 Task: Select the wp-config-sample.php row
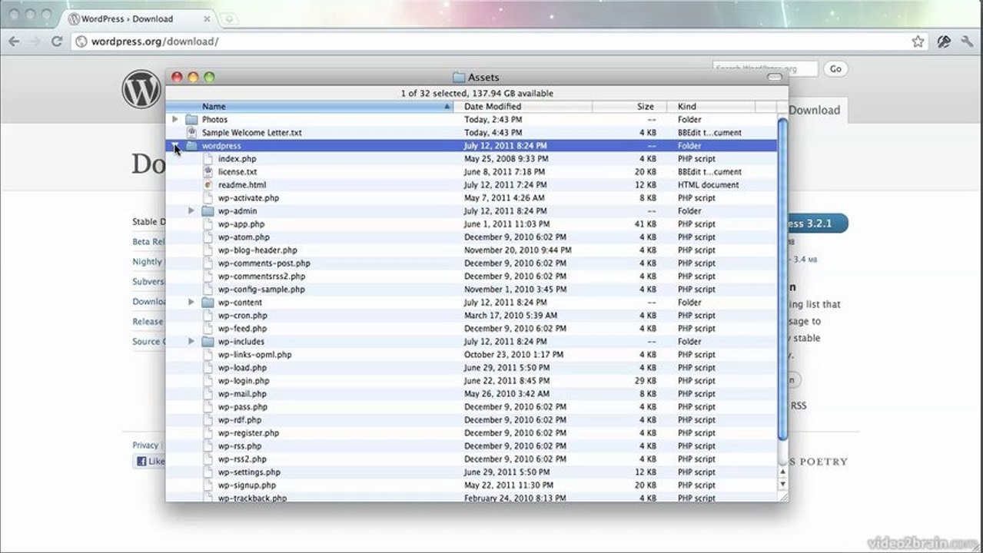tap(472, 290)
